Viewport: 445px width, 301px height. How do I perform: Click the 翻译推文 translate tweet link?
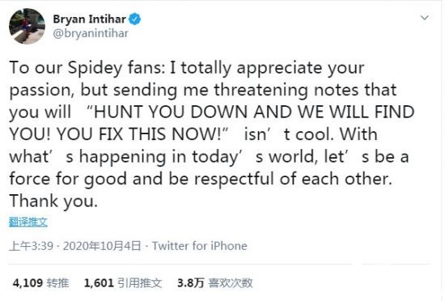(28, 222)
